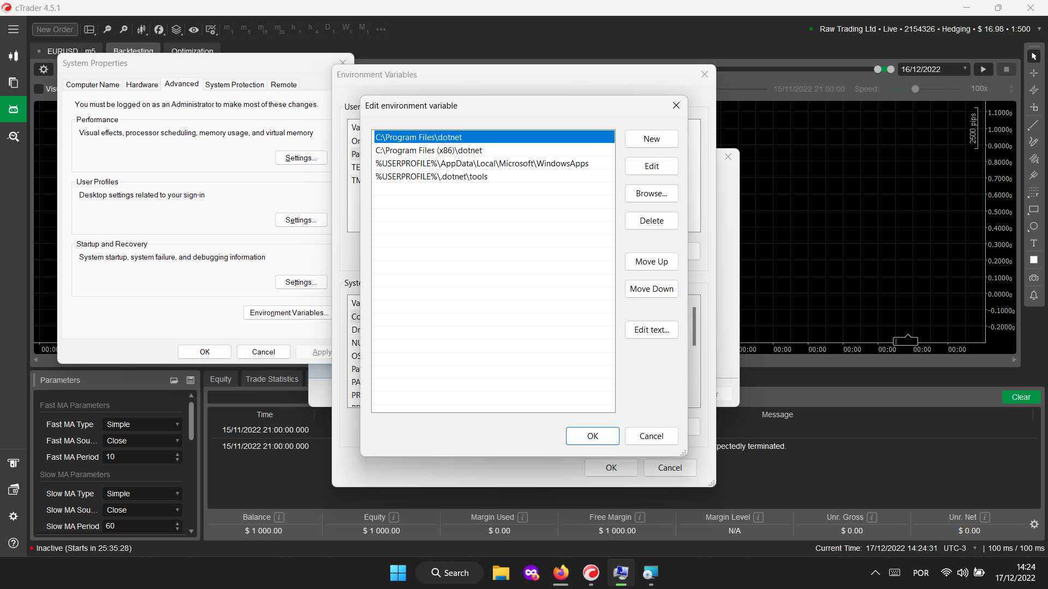Screen dimensions: 1048x589
Task: Open help question mark in sidebar
Action: (14, 543)
